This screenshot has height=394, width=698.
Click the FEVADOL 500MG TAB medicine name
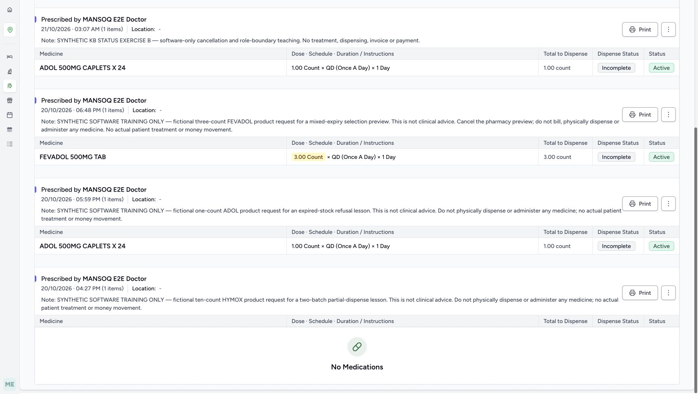click(x=73, y=157)
